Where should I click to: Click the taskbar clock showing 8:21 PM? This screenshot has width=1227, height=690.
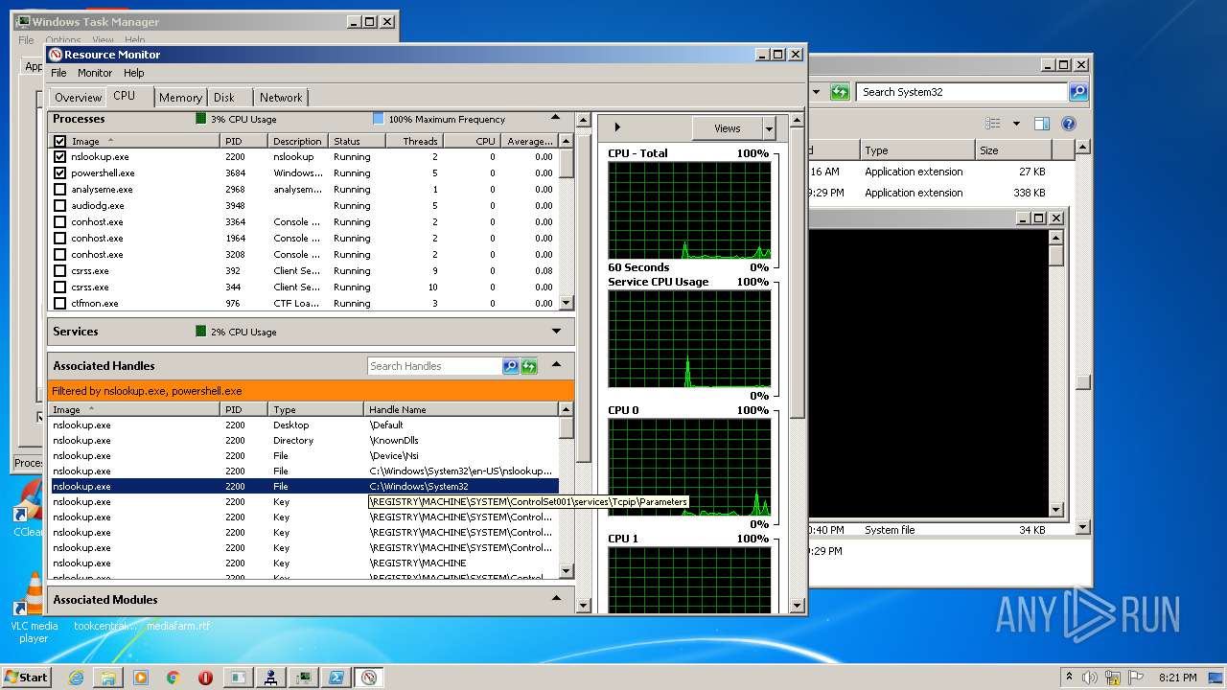click(1177, 677)
